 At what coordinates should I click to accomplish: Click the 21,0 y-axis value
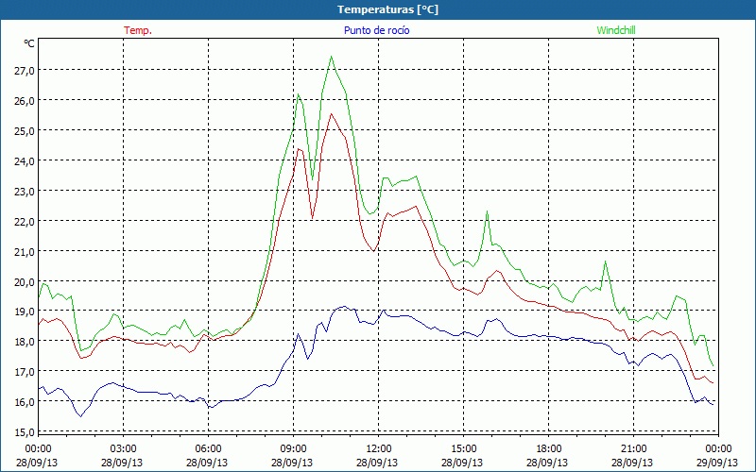[x=24, y=251]
